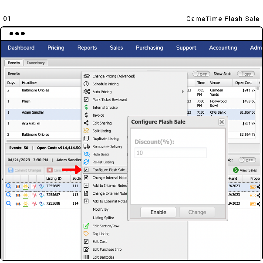Open the Purchasing menu

(149, 48)
